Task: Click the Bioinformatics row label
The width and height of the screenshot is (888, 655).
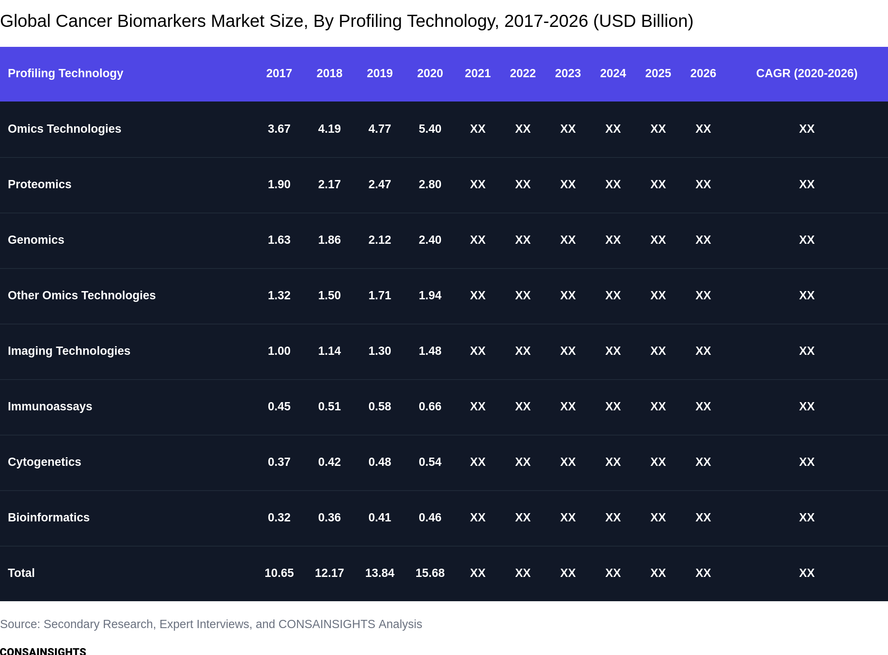Action: (49, 517)
